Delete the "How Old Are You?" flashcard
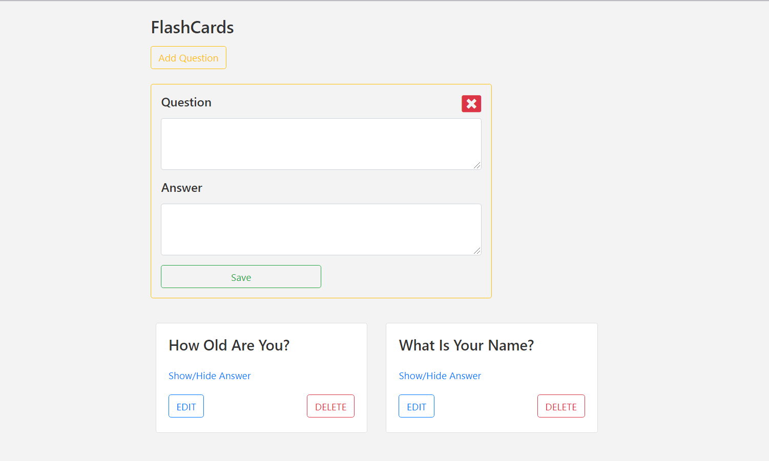 [x=330, y=406]
